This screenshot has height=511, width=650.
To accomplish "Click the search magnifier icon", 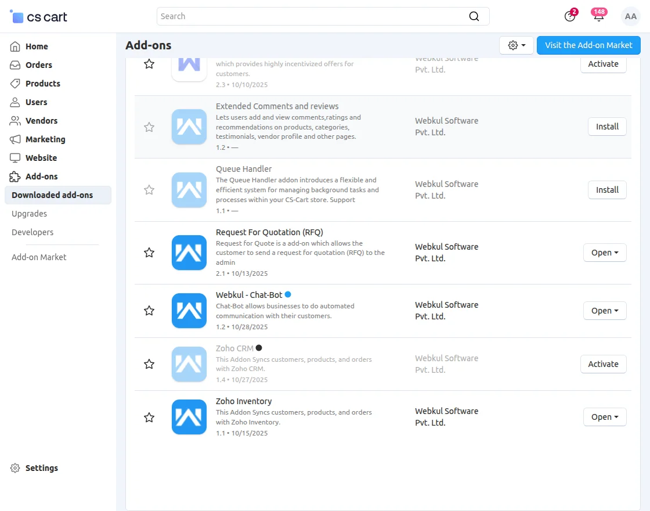I will coord(474,16).
